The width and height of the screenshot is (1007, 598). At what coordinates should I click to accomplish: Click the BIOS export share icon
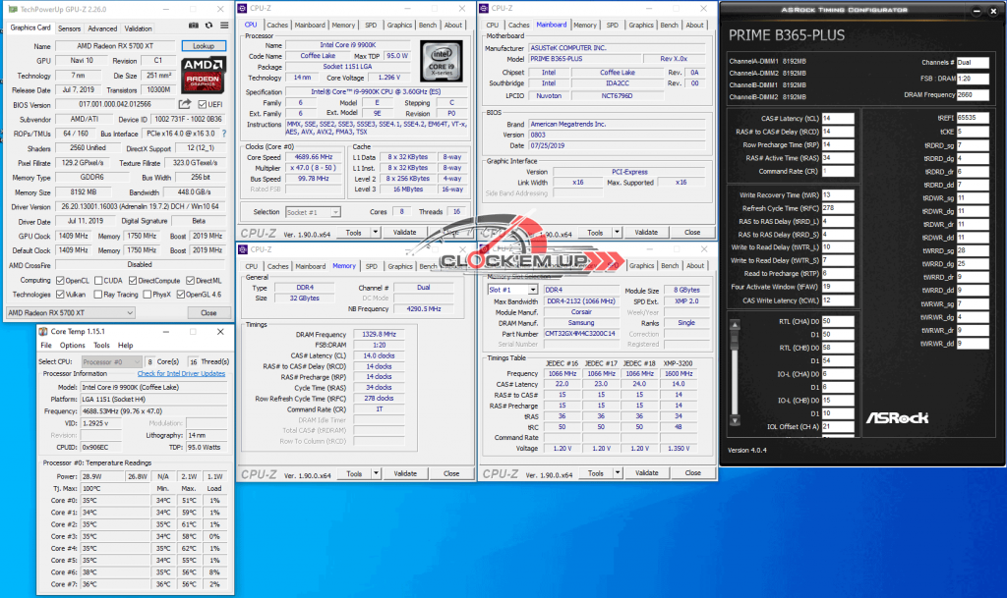click(x=185, y=104)
